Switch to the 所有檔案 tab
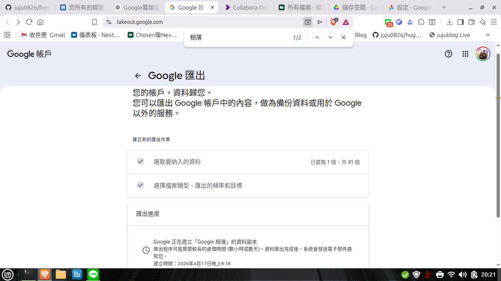The height and width of the screenshot is (281, 501). coord(301,7)
